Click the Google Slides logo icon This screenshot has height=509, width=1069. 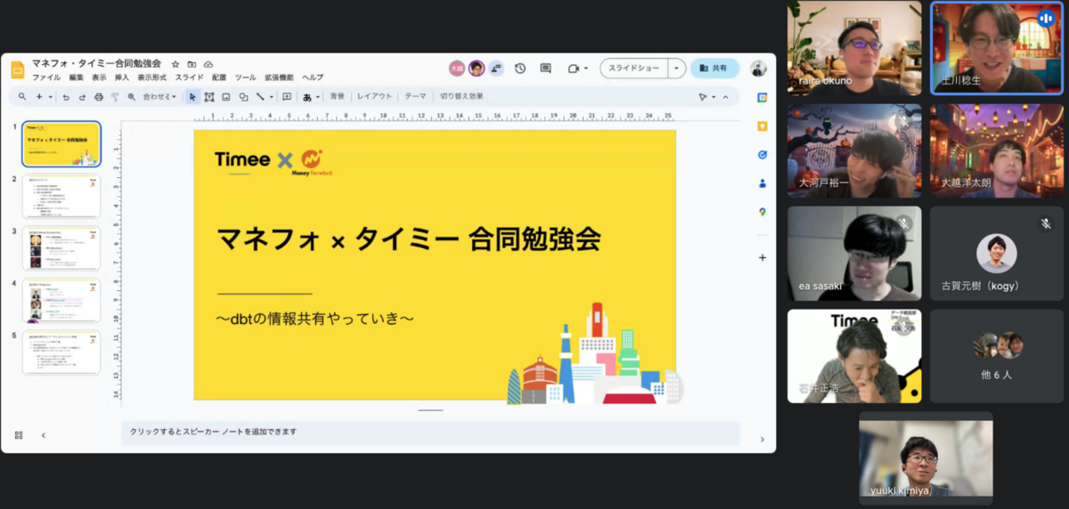[17, 69]
